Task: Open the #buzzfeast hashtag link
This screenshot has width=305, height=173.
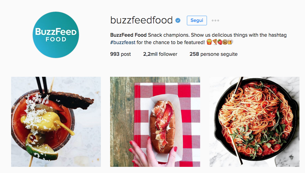Action: 123,42
